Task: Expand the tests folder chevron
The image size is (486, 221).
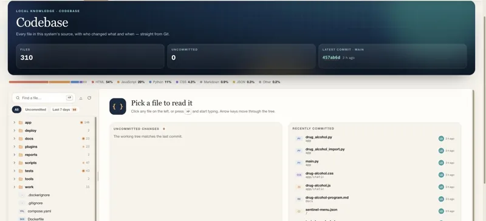Action: coord(14,171)
